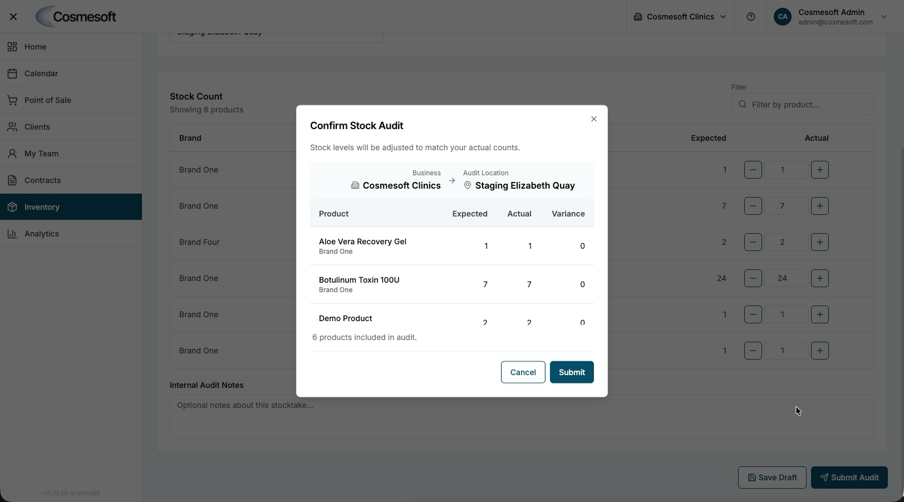
Task: Open Calendar from the sidebar
Action: [x=71, y=73]
